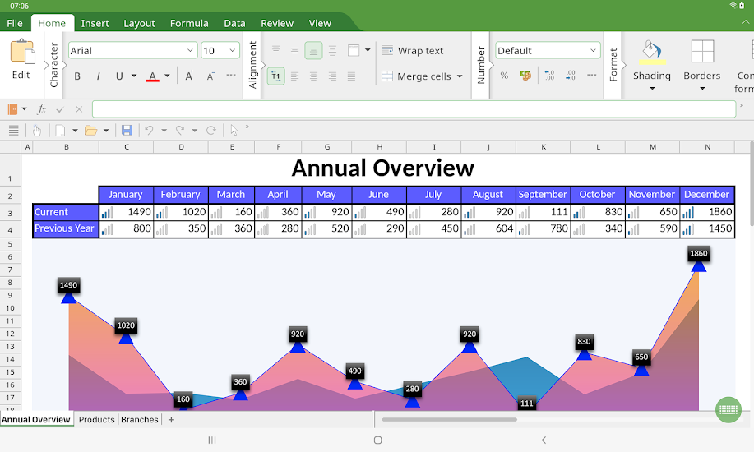Screen dimensions: 754x452
Task: Click the Merge cells button
Action: click(417, 76)
